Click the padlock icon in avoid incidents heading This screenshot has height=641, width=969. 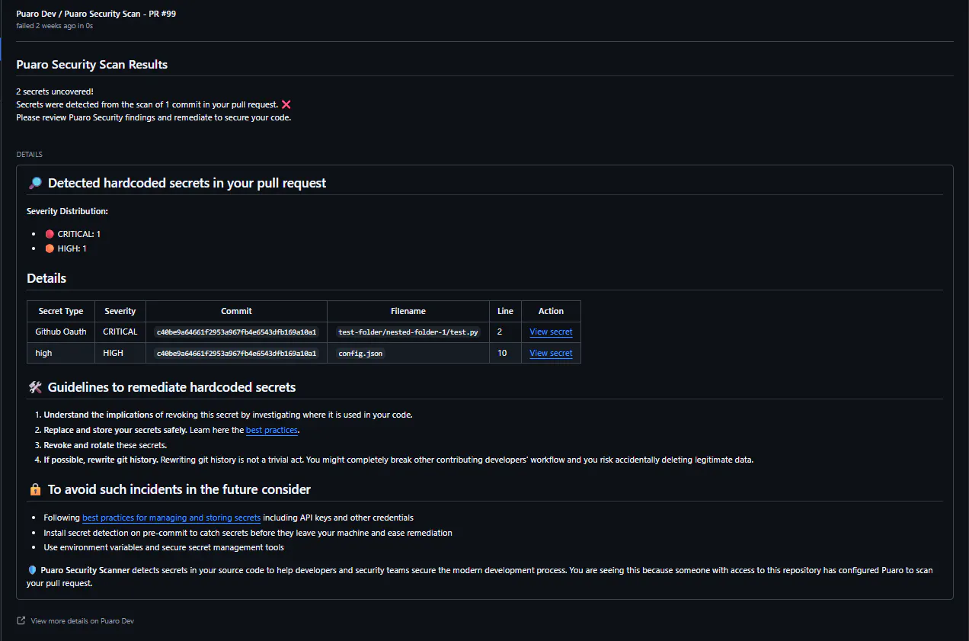click(x=35, y=489)
